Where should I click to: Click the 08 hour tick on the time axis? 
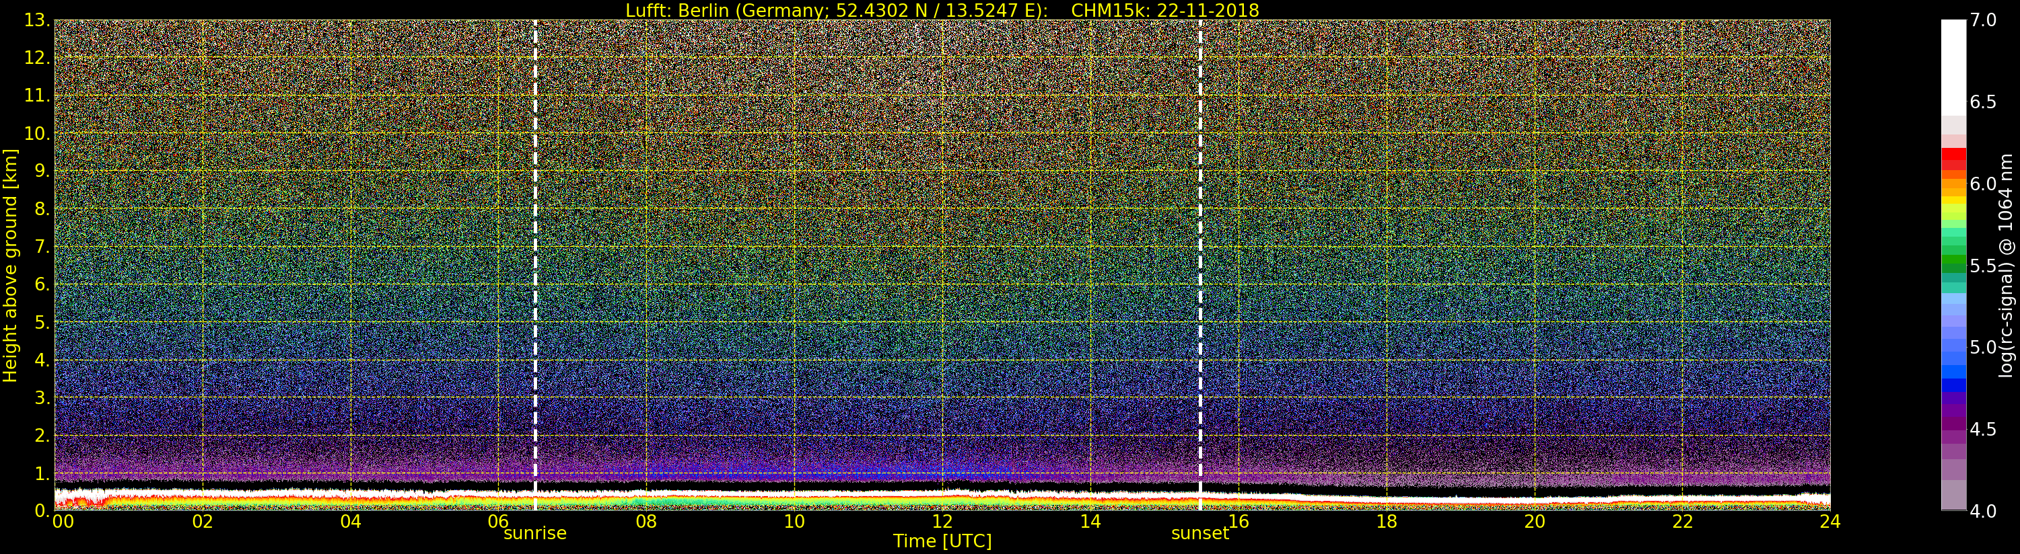[x=646, y=522]
